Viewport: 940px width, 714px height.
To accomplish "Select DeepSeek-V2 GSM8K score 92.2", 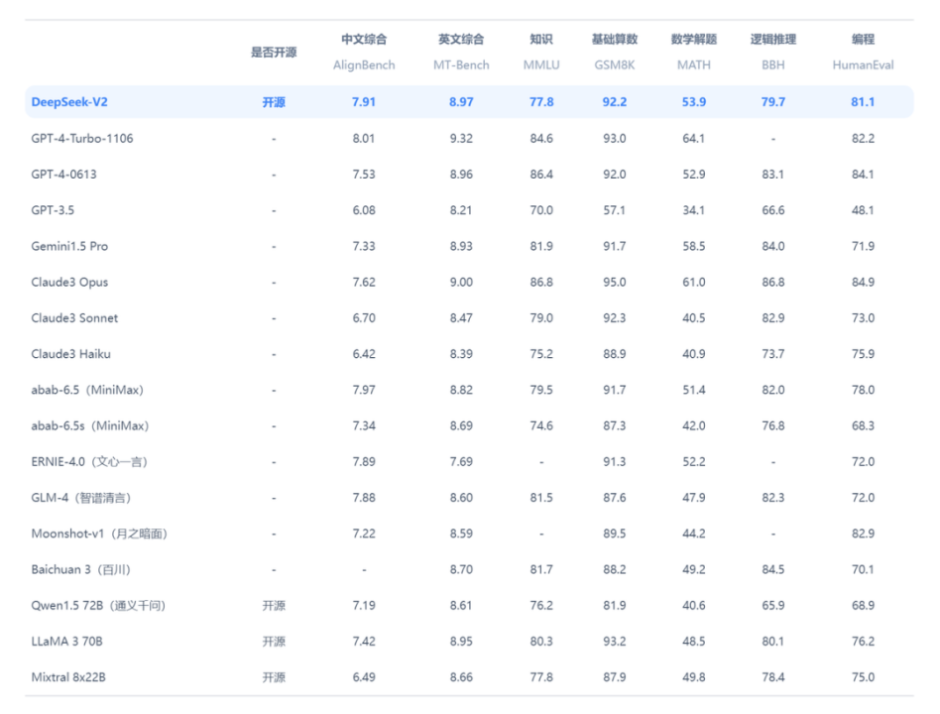I will 615,102.
